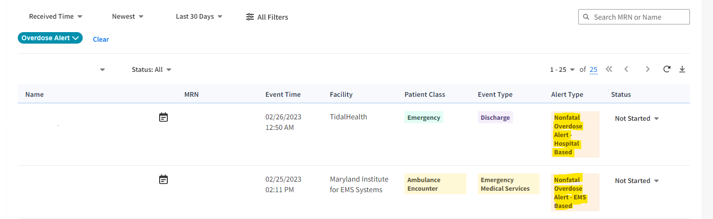The height and width of the screenshot is (219, 713).
Task: Open the All Filters panel
Action: coord(267,17)
